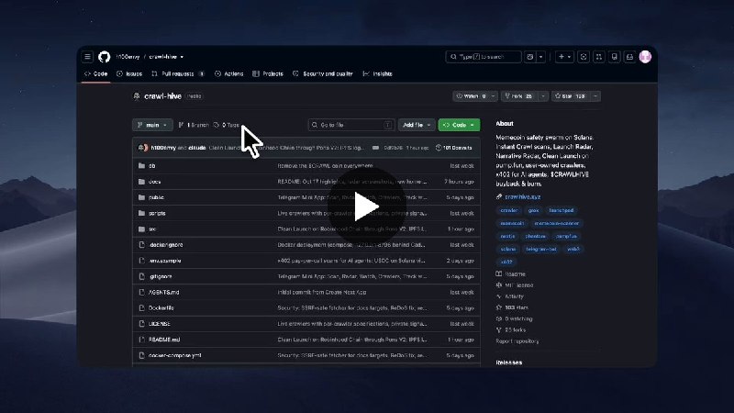Focus the top search box
This screenshot has width=734, height=413.
(484, 57)
